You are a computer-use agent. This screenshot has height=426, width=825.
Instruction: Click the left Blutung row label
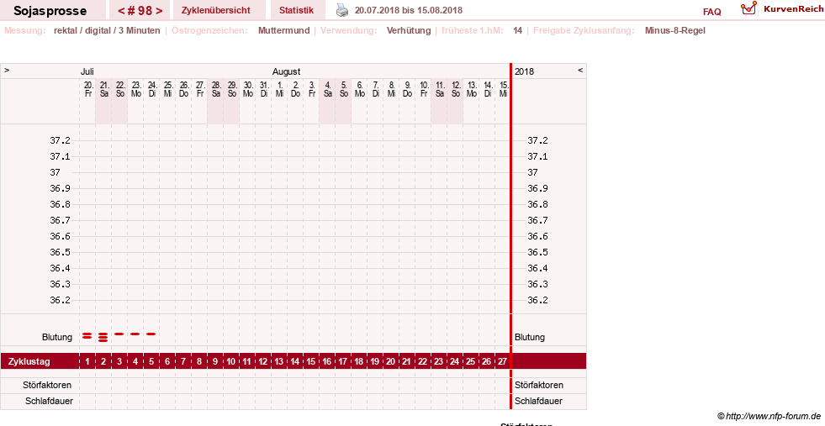pyautogui.click(x=57, y=337)
